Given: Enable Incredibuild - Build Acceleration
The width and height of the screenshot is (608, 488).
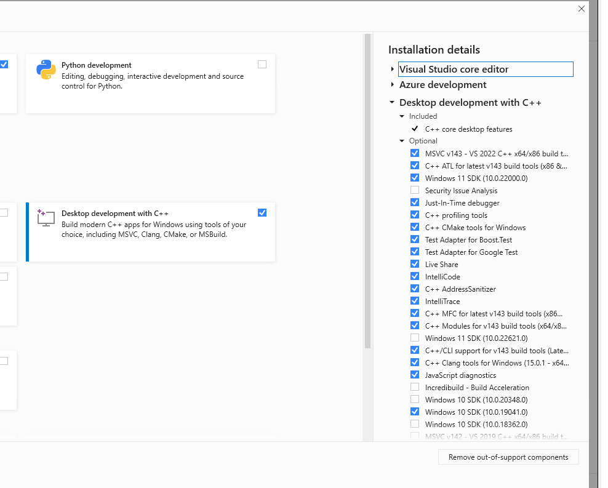Looking at the screenshot, I should (414, 386).
